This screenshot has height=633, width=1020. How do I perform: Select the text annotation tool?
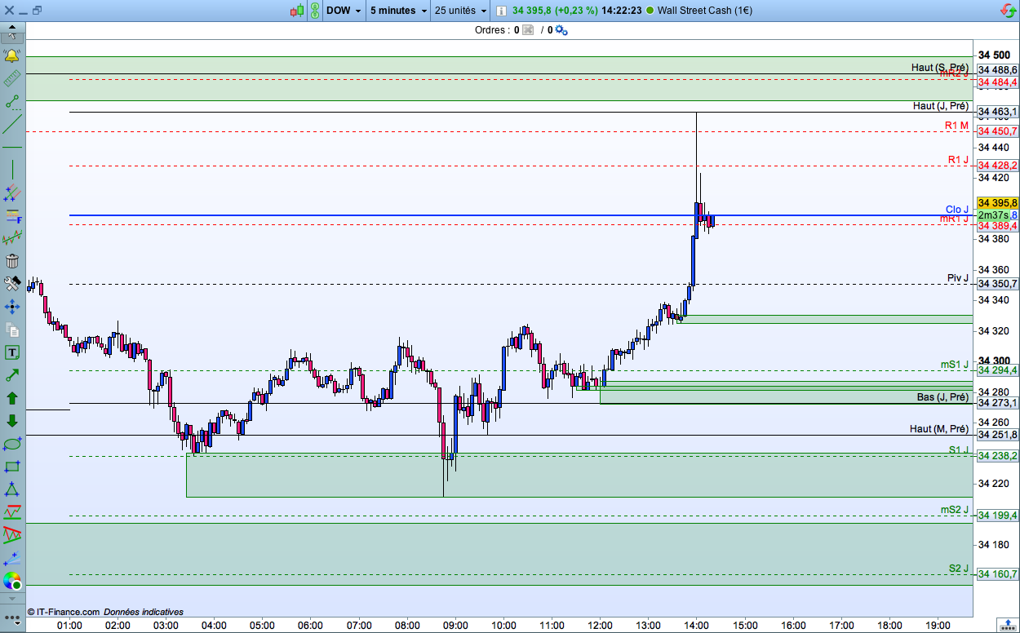[12, 352]
